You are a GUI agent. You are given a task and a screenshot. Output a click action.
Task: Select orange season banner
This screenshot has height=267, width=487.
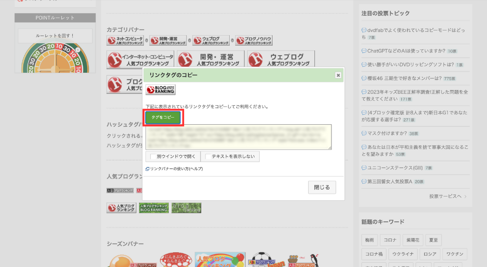coord(132,261)
